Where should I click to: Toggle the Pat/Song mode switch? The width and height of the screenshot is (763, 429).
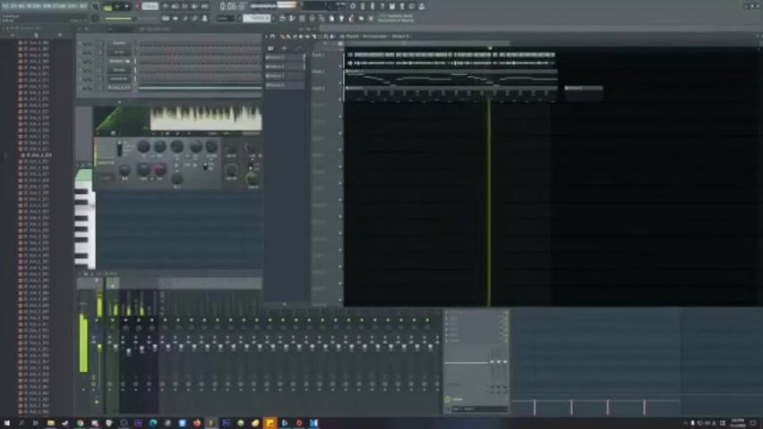[x=107, y=7]
